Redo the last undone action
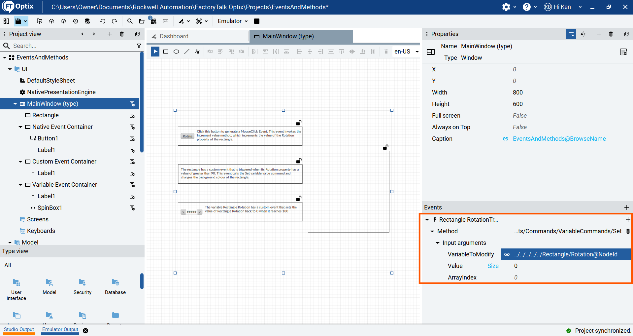The height and width of the screenshot is (336, 633). pyautogui.click(x=115, y=21)
